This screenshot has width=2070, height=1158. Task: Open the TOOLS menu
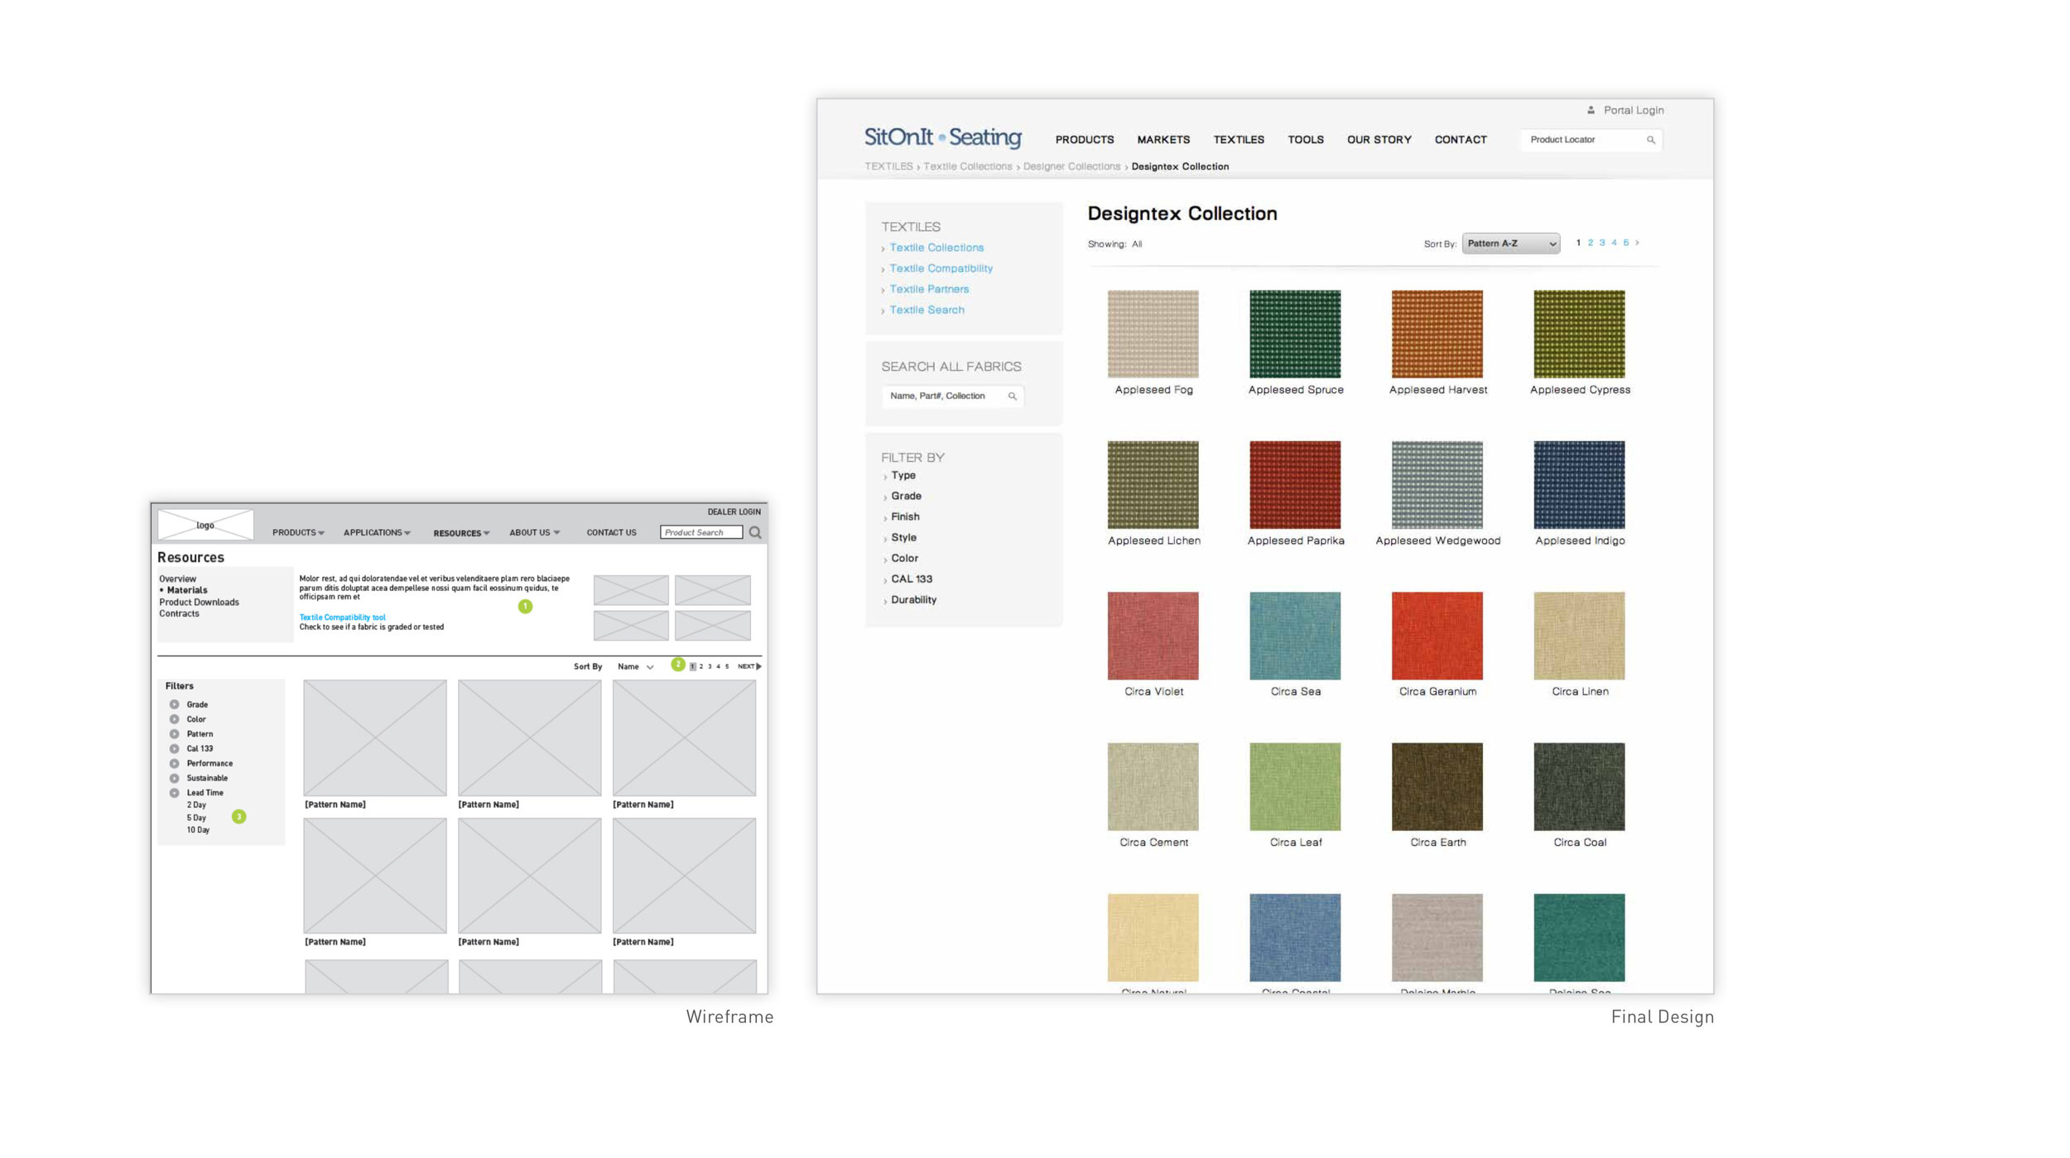point(1306,140)
